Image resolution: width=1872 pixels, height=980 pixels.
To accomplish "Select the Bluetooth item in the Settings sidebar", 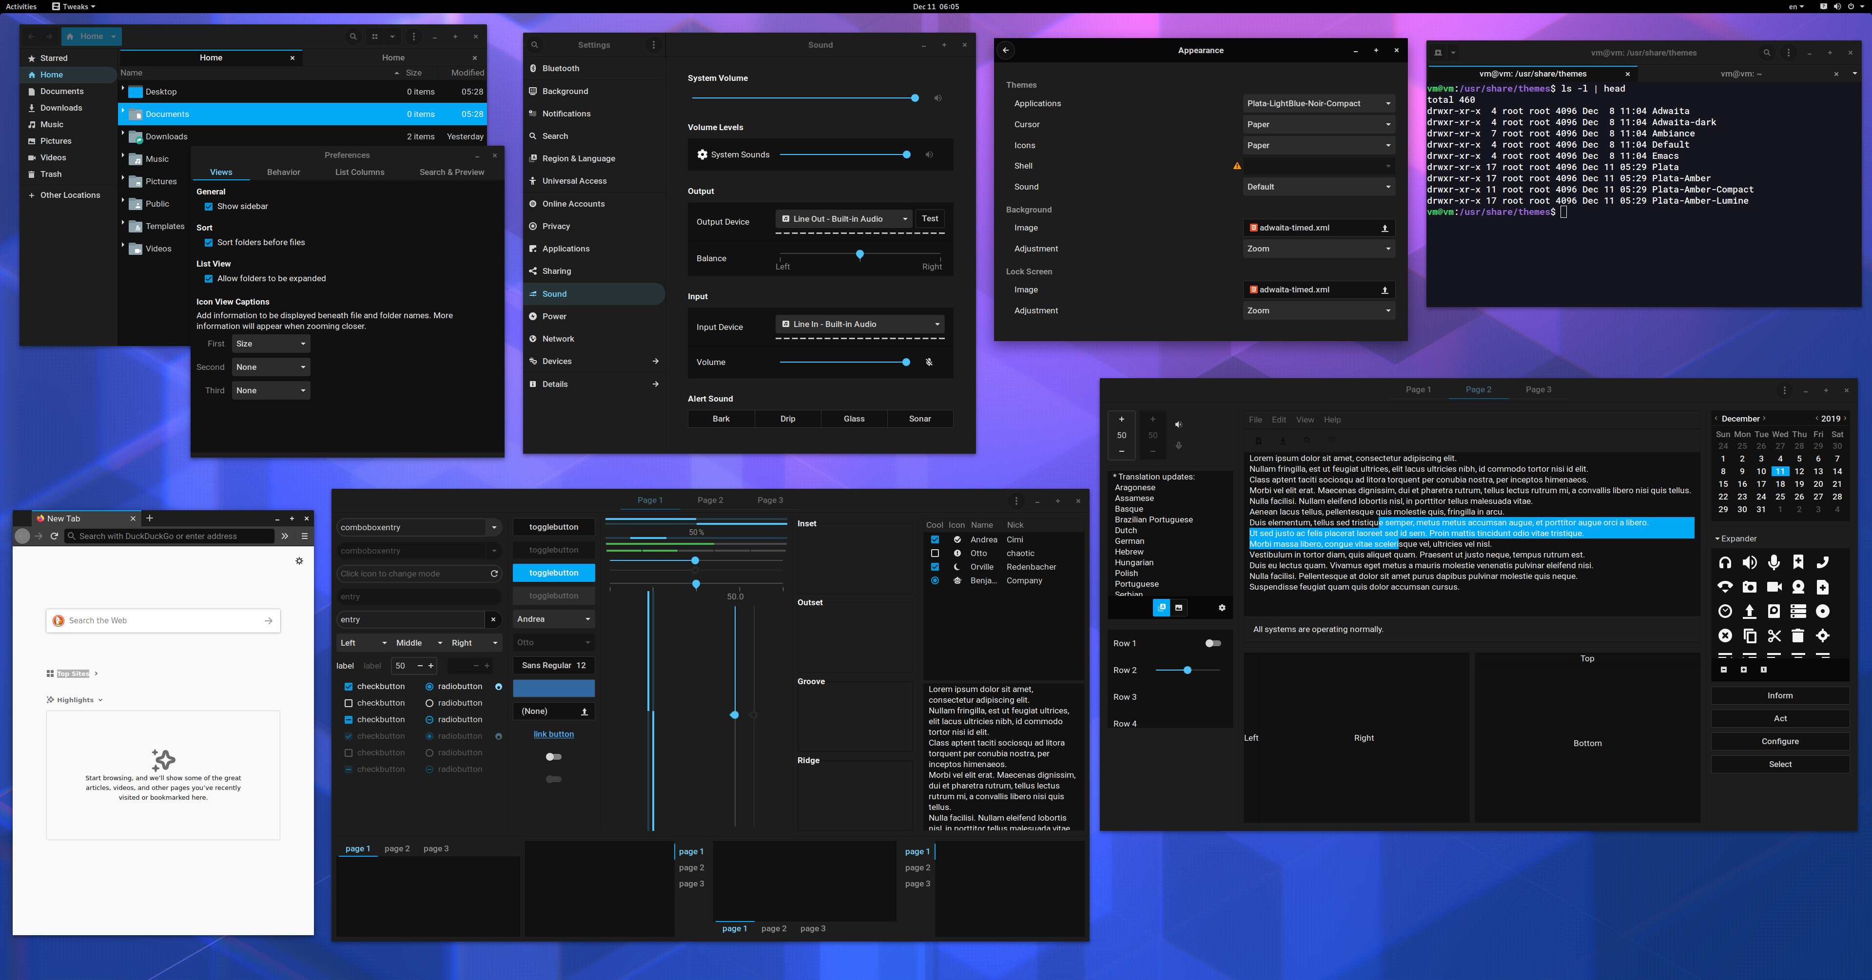I will (x=594, y=68).
